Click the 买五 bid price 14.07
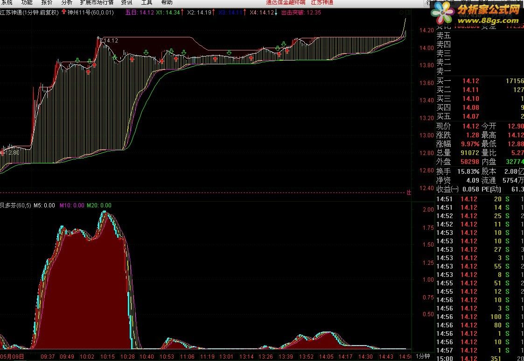The width and height of the screenshot is (524, 361). click(x=470, y=116)
